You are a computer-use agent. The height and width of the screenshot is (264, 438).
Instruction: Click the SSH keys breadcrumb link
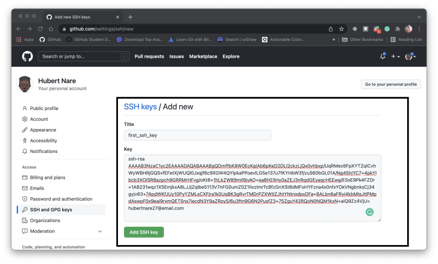(140, 107)
